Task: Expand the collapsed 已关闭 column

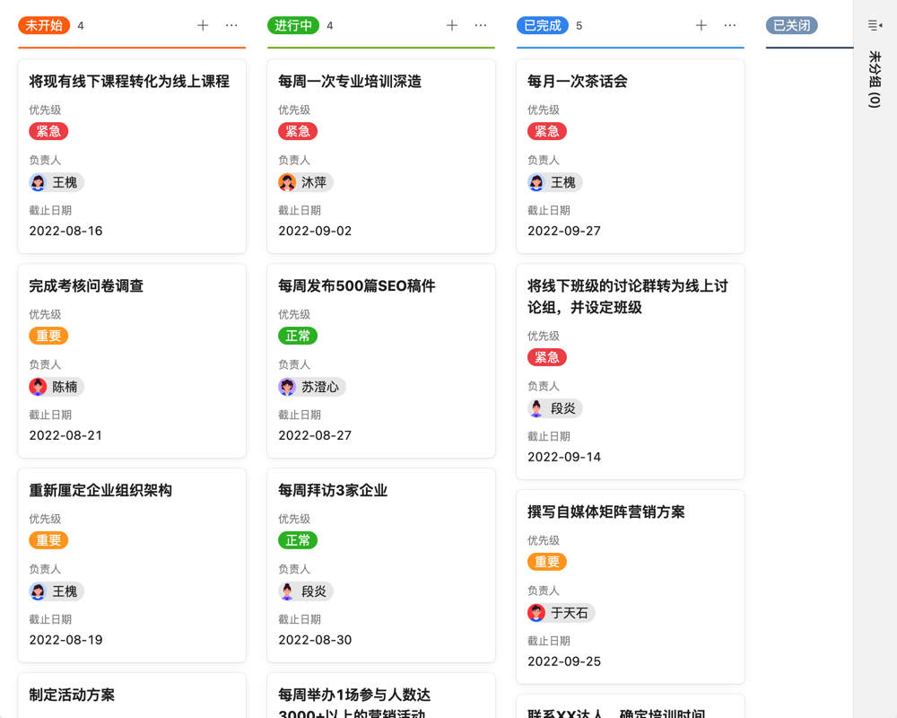Action: point(790,26)
